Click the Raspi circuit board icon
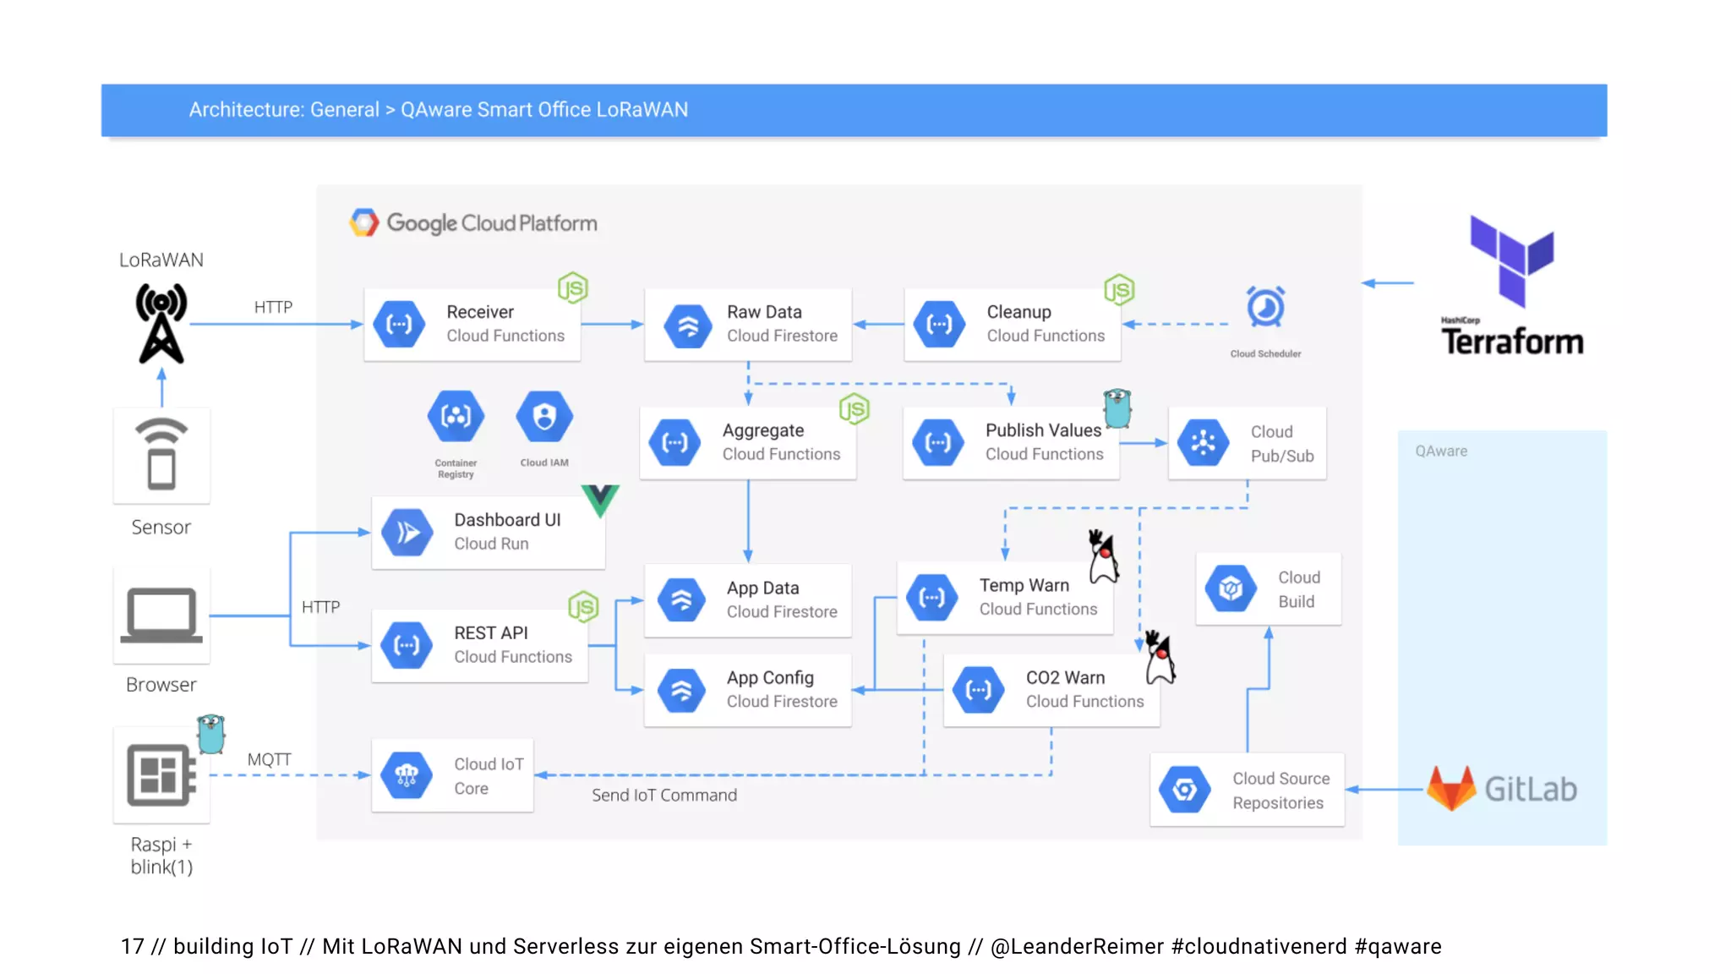The width and height of the screenshot is (1731, 974). coord(161,774)
